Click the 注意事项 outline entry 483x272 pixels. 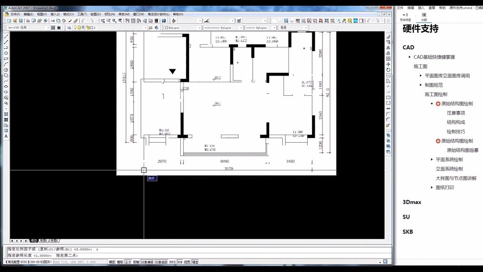(456, 113)
